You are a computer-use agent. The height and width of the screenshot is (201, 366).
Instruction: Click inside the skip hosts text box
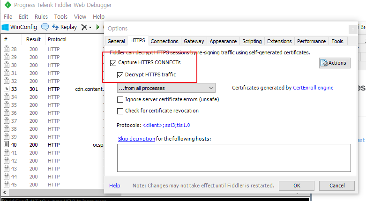[x=234, y=158]
